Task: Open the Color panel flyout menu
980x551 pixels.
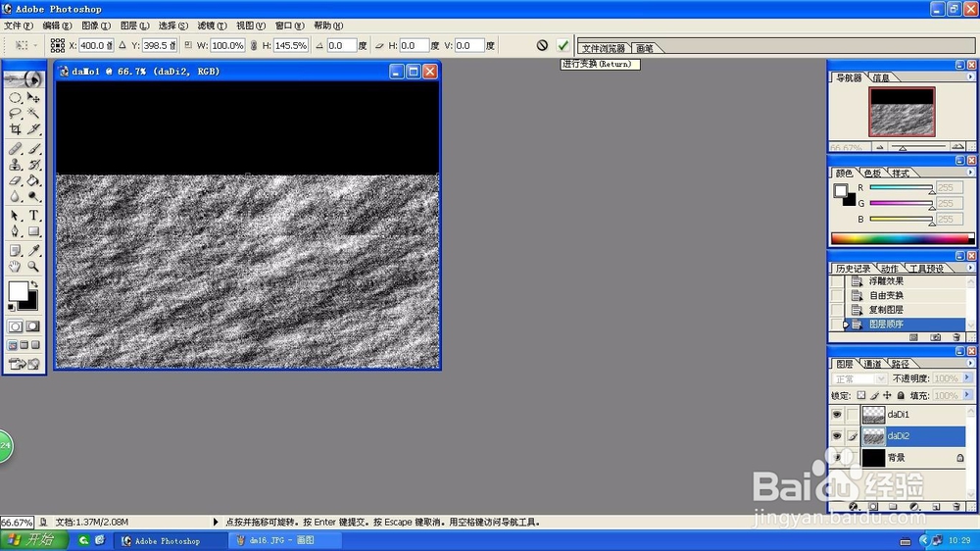Action: tap(970, 172)
